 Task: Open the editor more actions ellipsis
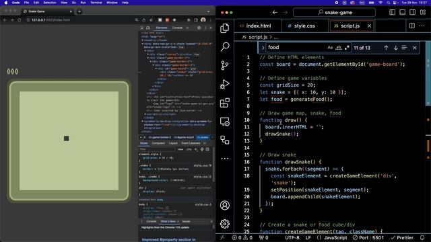[422, 26]
